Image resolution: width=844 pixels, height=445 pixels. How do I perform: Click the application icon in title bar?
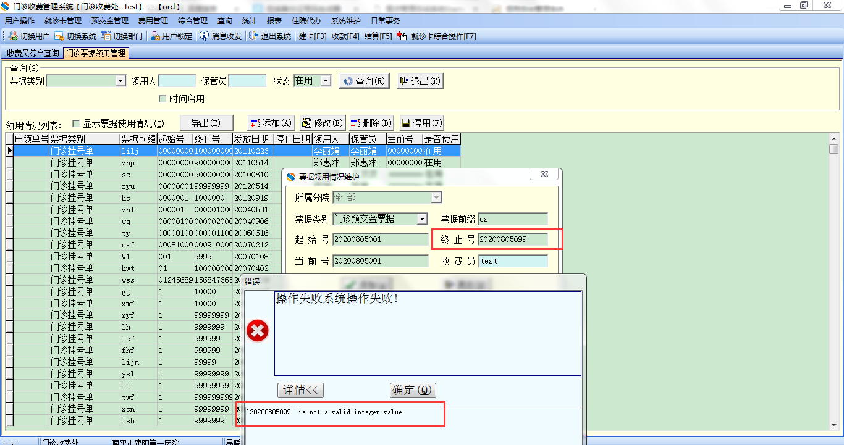(6, 6)
